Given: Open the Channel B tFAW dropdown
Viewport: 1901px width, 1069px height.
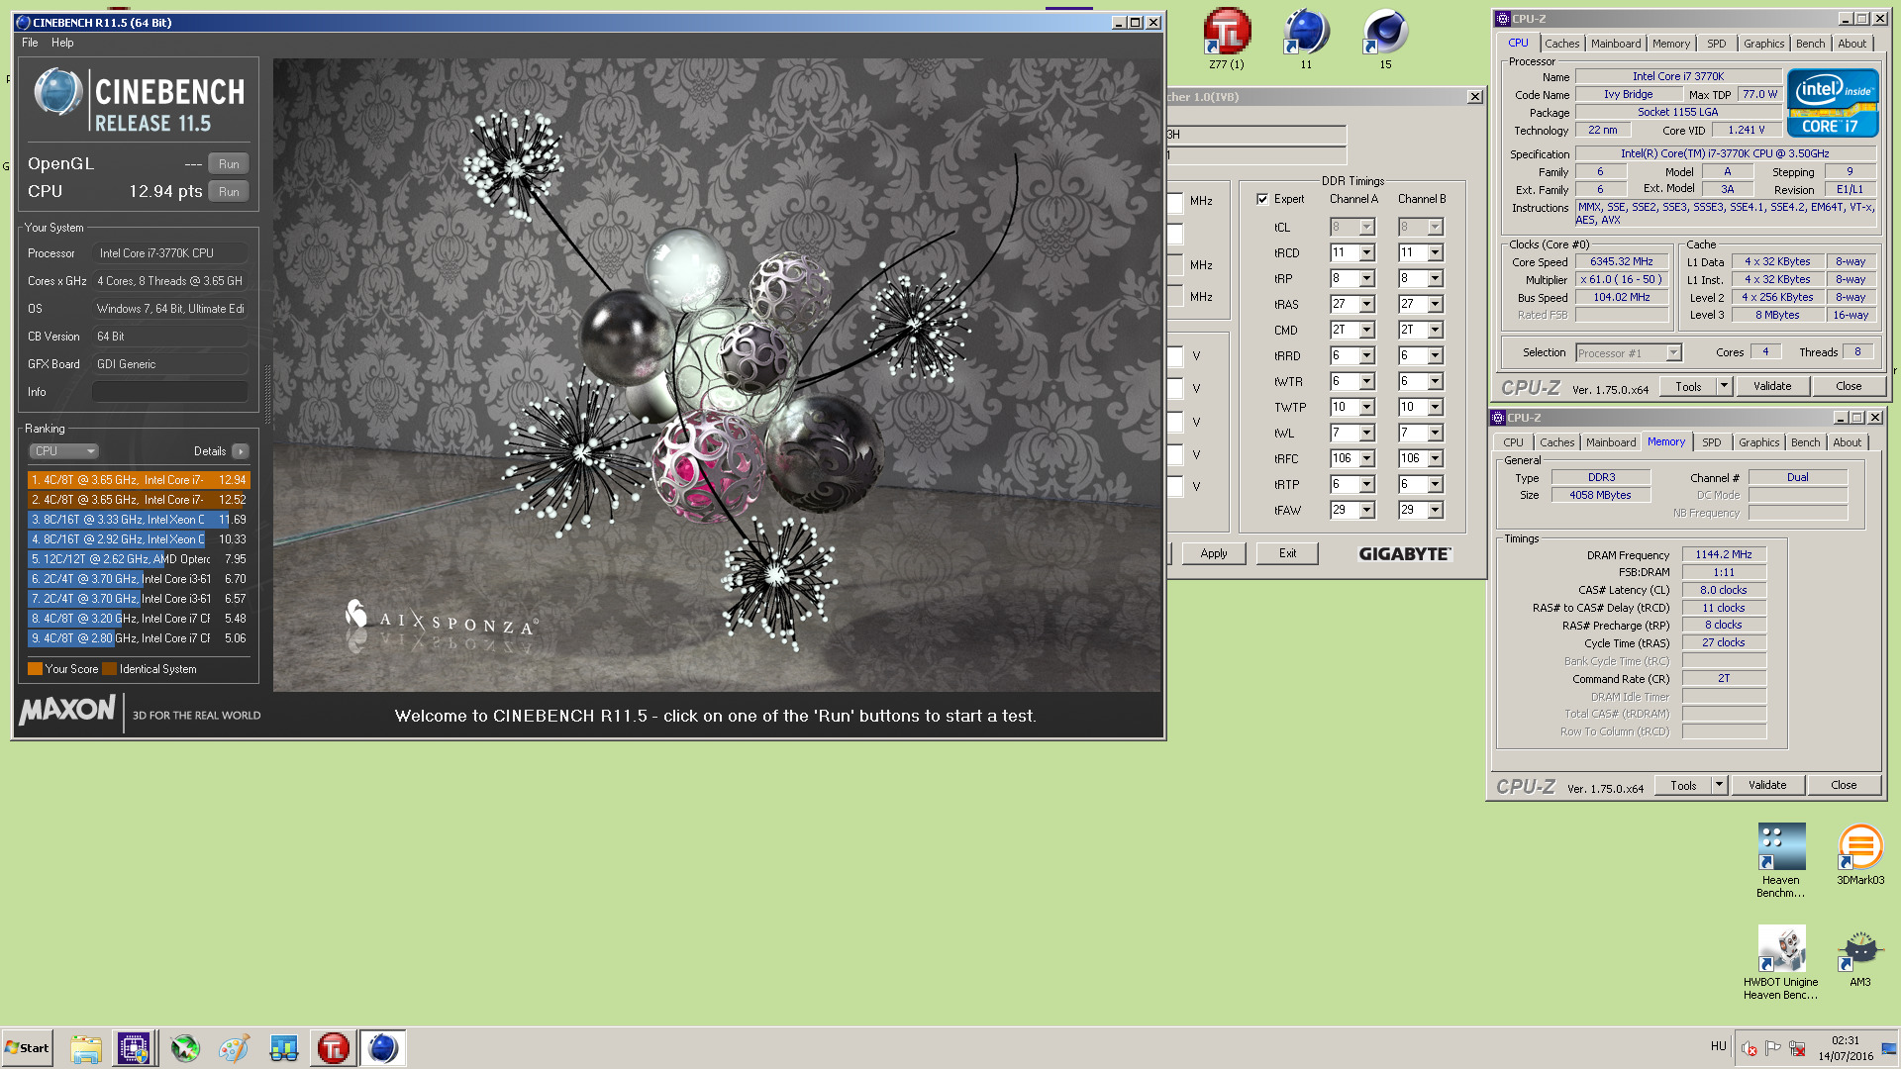Looking at the screenshot, I should click(1435, 511).
